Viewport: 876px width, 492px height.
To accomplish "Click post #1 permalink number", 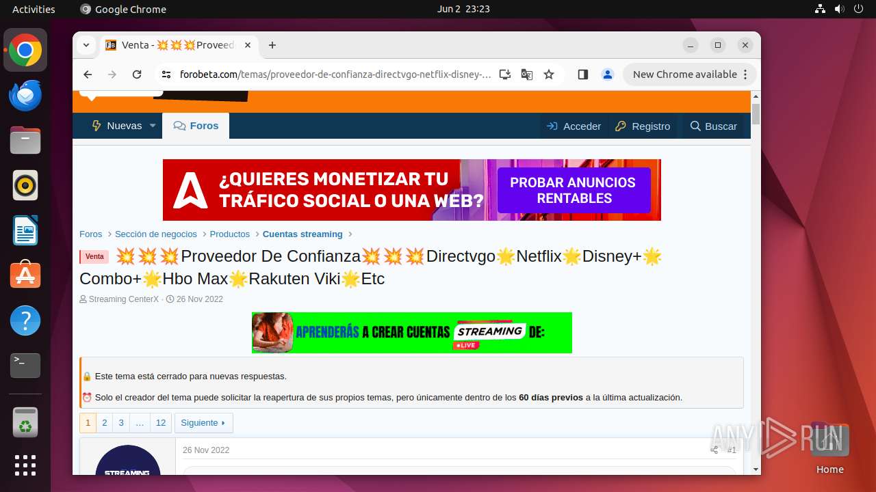I will tap(732, 450).
